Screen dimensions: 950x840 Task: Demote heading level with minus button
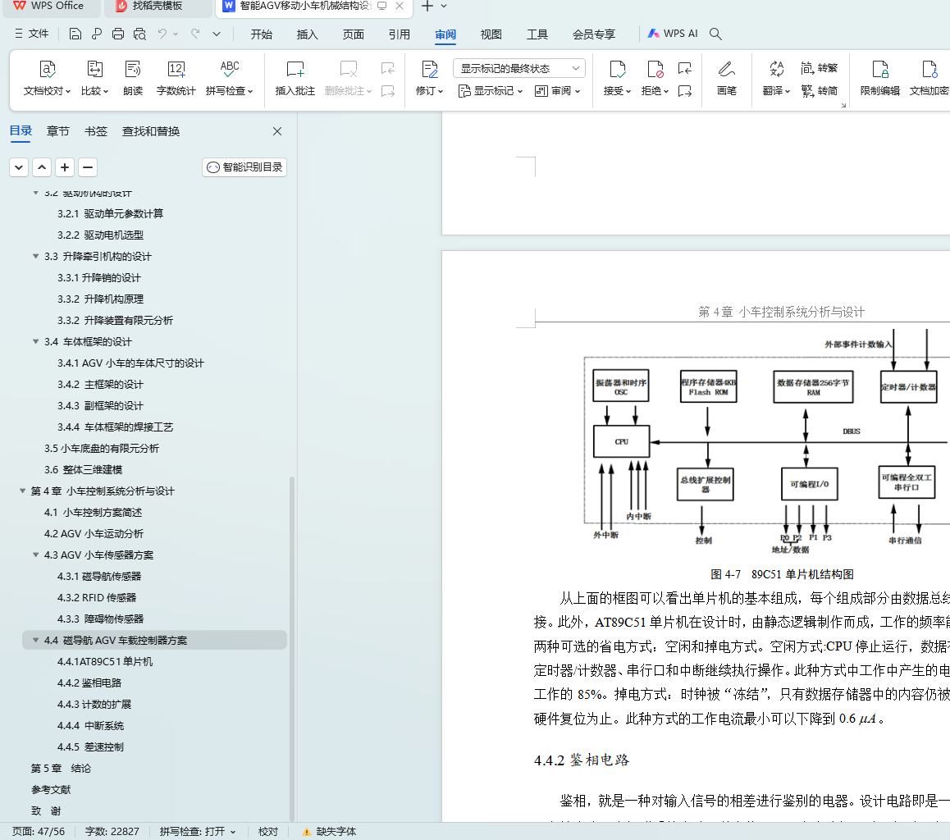point(88,167)
